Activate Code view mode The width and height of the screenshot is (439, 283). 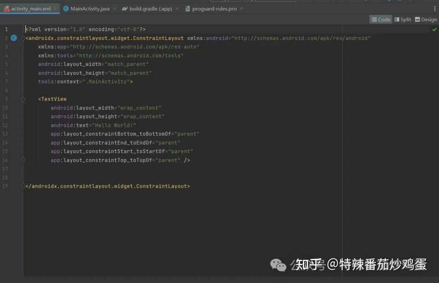pos(380,19)
